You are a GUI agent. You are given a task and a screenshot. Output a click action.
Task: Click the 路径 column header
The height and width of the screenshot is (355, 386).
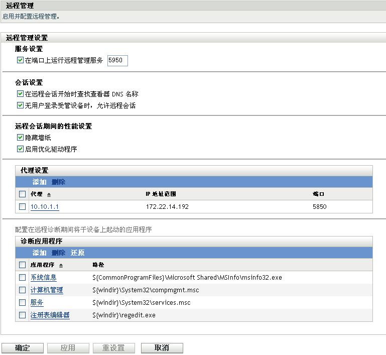(x=98, y=265)
